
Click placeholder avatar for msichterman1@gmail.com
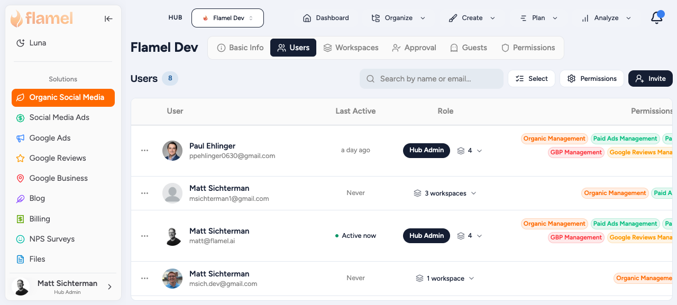coord(172,193)
